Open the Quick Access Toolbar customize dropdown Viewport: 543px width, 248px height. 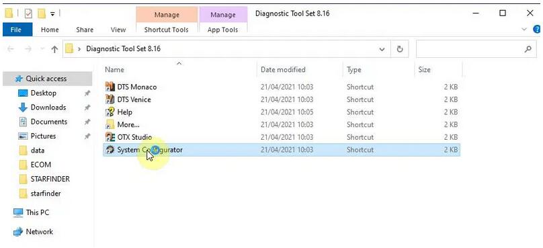(52, 14)
